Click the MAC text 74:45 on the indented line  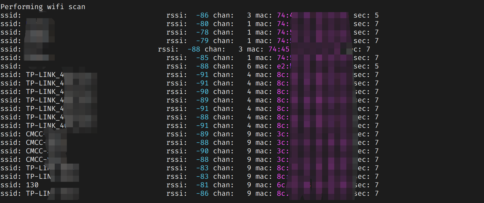tap(279, 49)
